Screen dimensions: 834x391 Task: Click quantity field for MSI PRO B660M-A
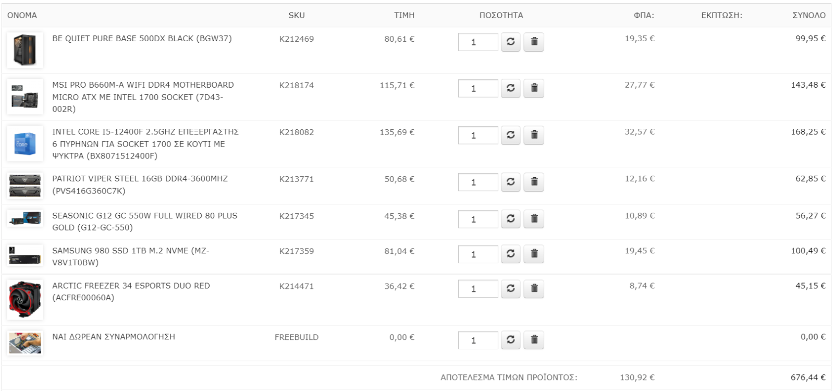click(478, 89)
